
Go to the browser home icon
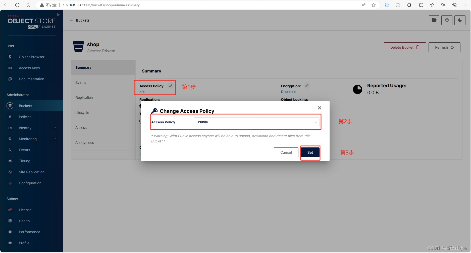pos(28,5)
